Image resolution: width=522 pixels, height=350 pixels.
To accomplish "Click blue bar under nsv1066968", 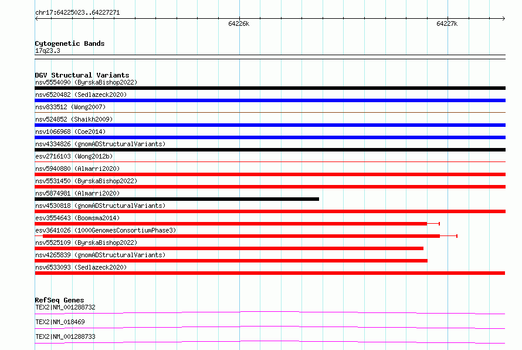I will pos(270,137).
